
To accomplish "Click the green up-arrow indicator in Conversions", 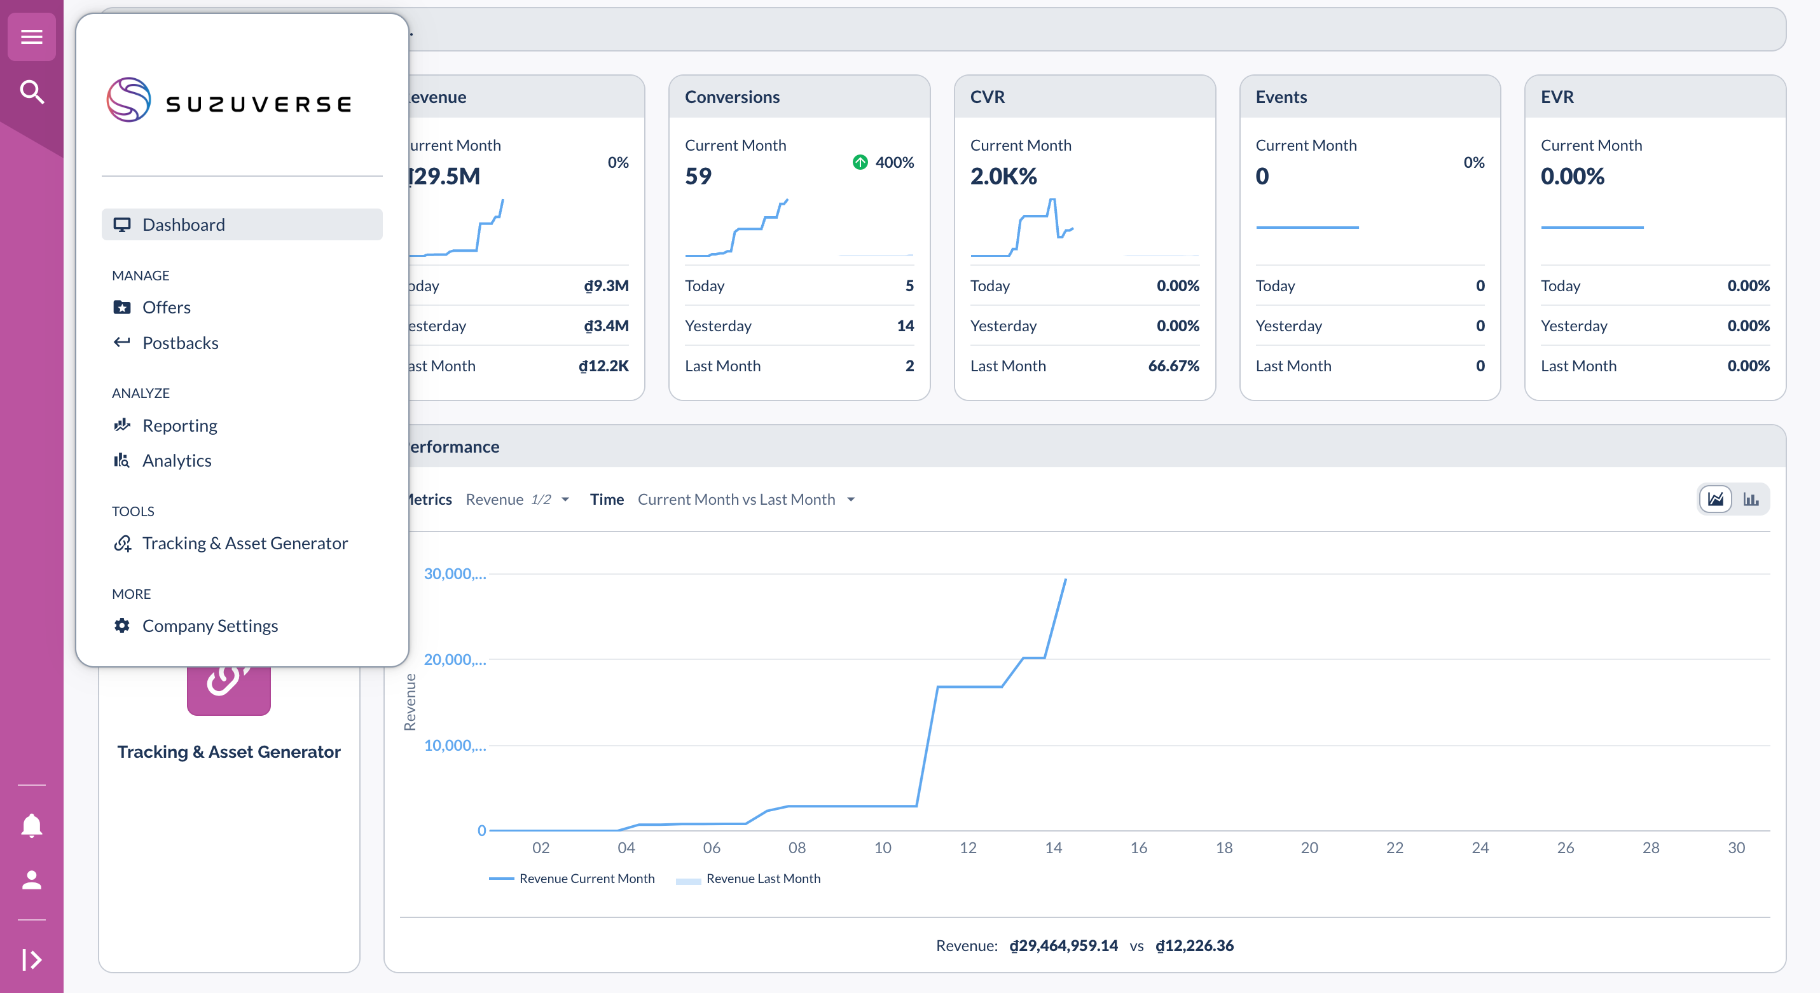I will pos(860,163).
